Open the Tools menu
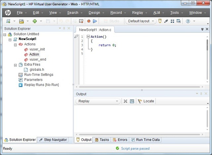 (175, 13)
